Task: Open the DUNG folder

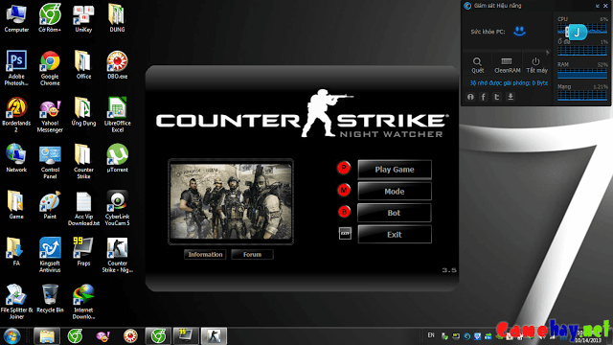Action: [x=117, y=18]
